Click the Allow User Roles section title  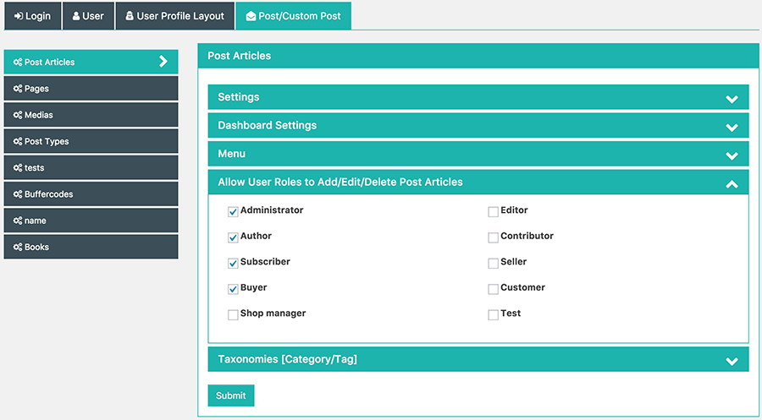pos(340,182)
